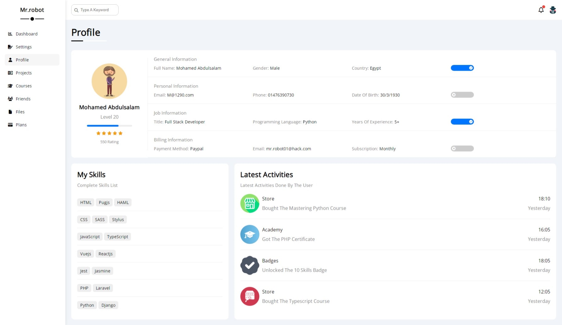
Task: Disable the General Information toggle
Action: coord(462,68)
